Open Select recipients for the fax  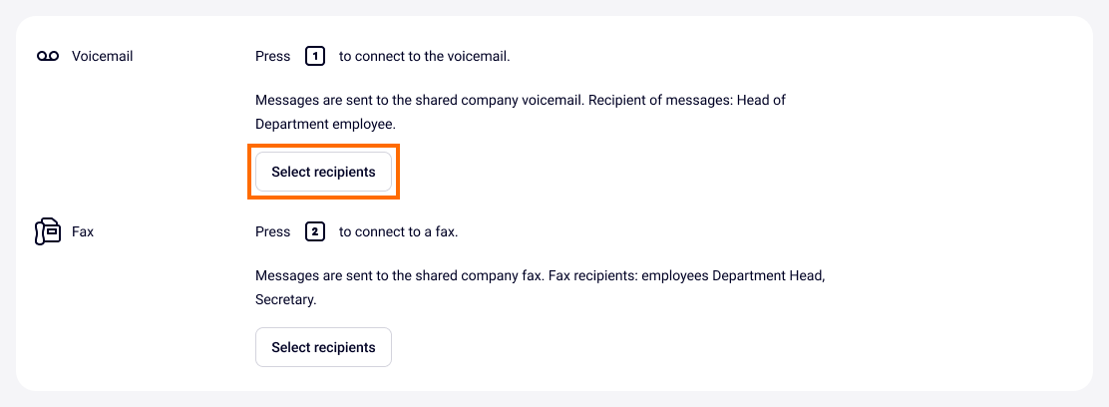(x=323, y=347)
